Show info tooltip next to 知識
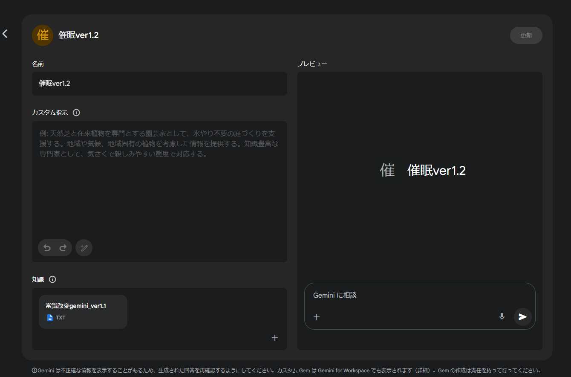571x377 pixels. [x=52, y=280]
